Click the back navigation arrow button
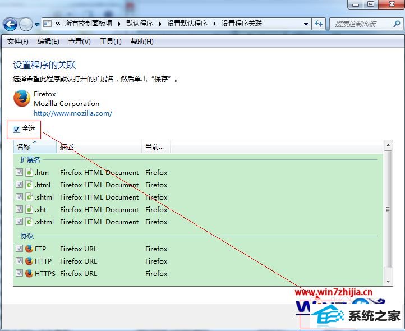This screenshot has height=331, width=405. click(10, 24)
